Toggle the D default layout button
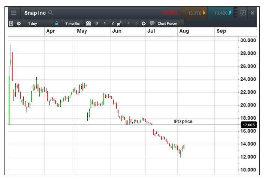The width and height of the screenshot is (265, 180). 97,23
